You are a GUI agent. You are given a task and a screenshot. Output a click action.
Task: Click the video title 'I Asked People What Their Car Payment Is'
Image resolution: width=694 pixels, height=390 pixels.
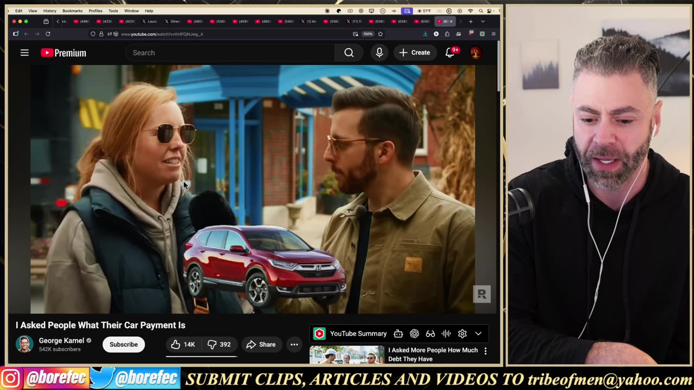point(100,325)
